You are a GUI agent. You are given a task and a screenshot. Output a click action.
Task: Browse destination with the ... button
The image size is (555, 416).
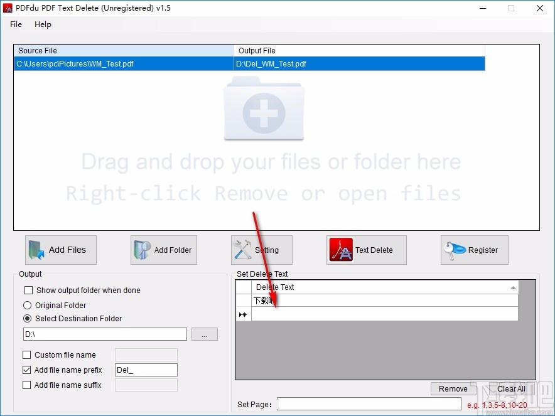tap(204, 334)
